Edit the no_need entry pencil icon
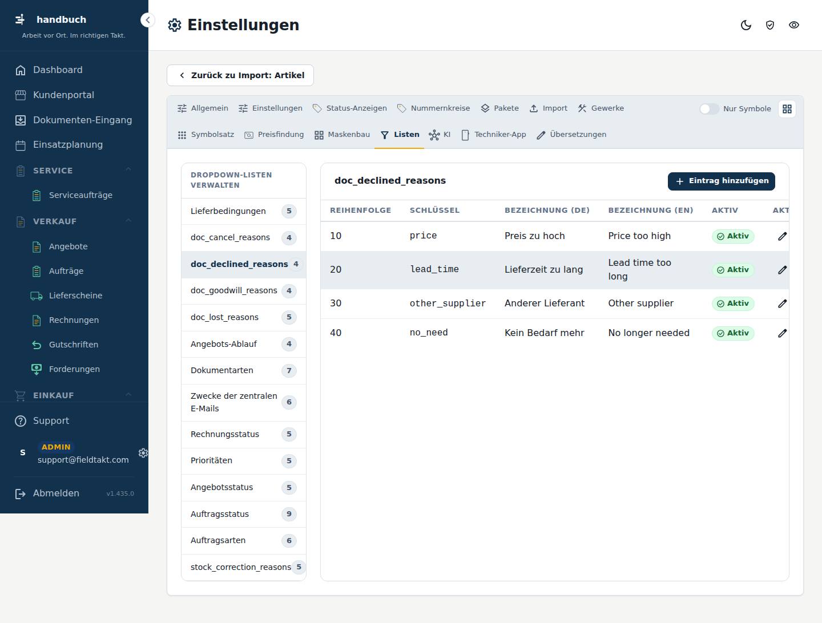 [783, 333]
